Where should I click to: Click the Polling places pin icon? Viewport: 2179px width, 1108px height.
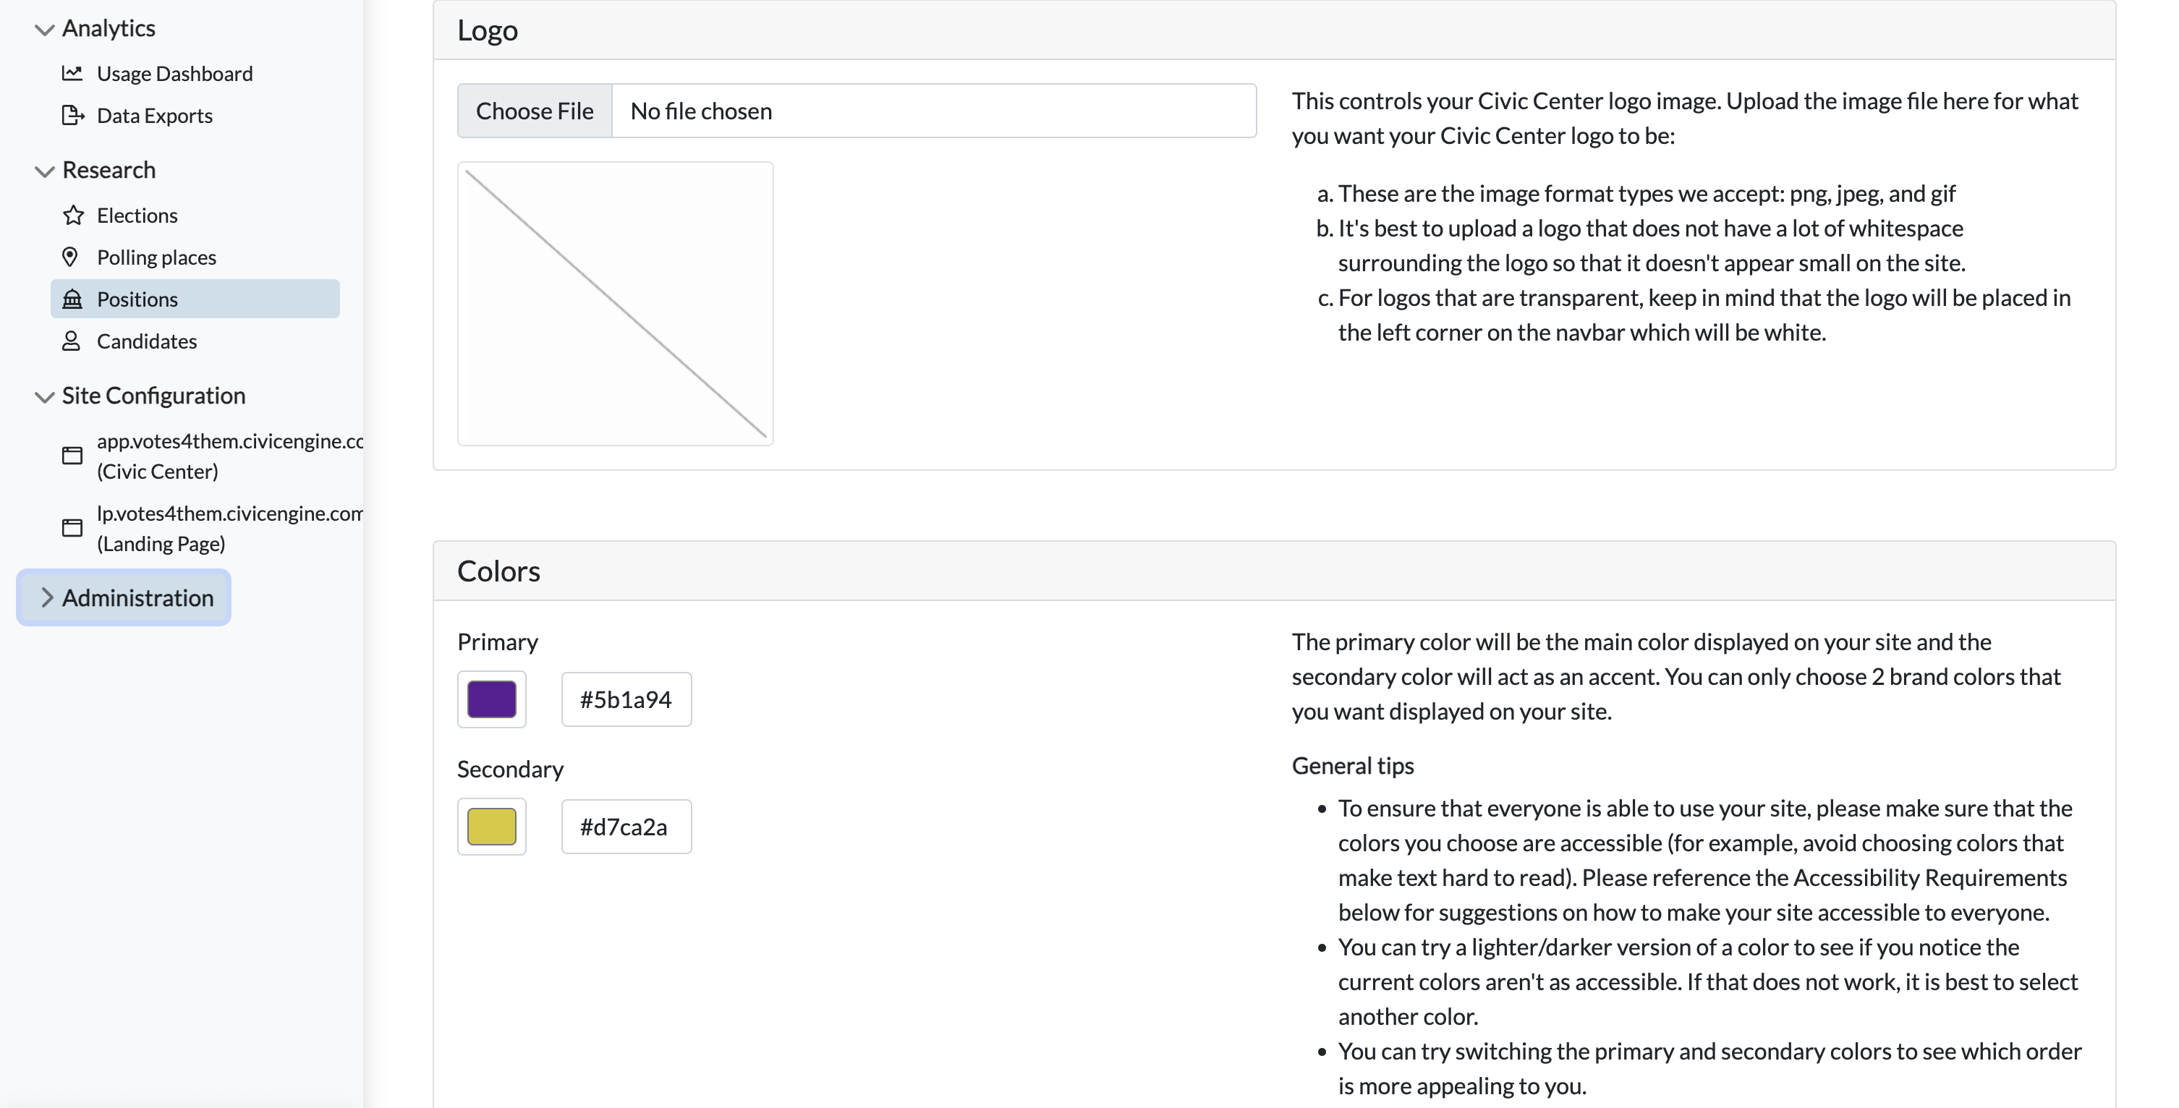point(70,256)
